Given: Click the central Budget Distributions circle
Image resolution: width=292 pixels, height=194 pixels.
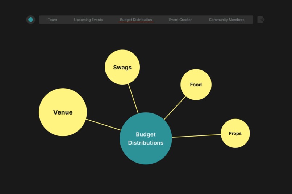Looking at the screenshot, I should click(146, 138).
